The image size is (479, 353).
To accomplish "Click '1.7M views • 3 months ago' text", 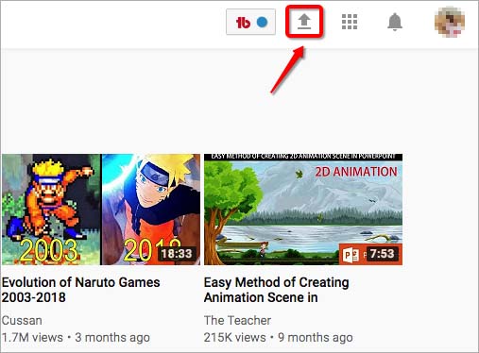I will [x=76, y=338].
